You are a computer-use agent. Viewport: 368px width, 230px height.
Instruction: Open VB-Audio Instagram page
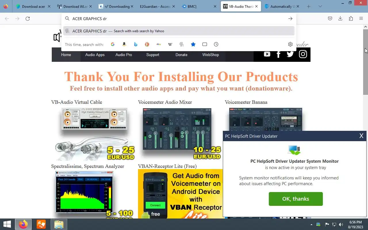point(303,54)
